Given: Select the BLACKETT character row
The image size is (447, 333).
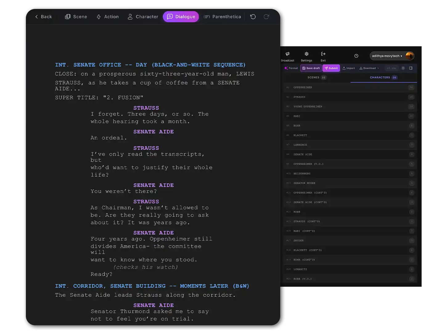Looking at the screenshot, I should pyautogui.click(x=350, y=135).
